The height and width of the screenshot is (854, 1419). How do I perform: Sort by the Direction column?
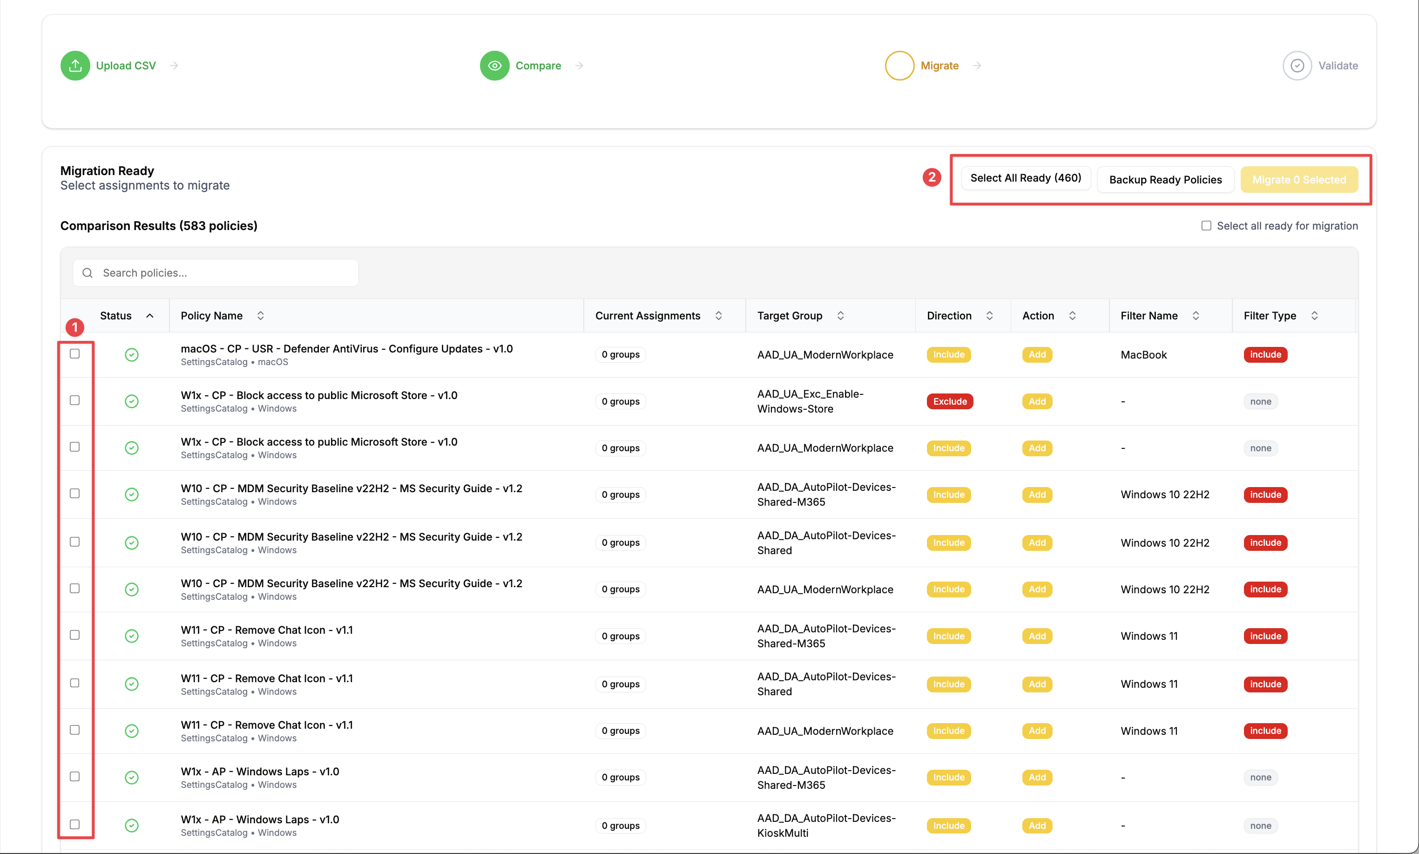point(990,315)
